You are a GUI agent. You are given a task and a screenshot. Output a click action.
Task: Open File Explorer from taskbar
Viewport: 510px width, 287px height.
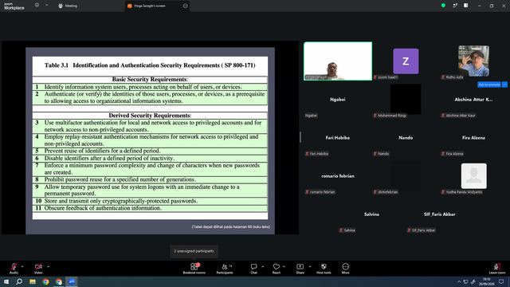point(33,281)
